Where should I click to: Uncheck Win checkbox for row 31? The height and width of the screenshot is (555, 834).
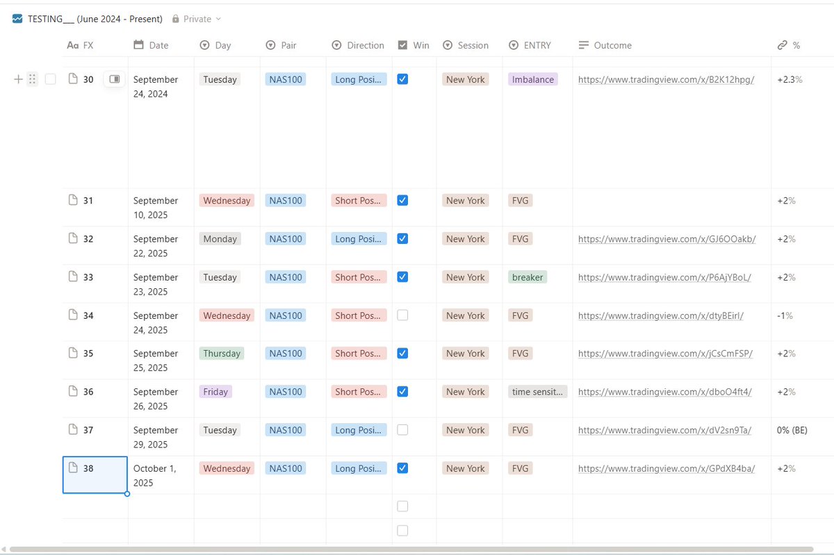[402, 200]
